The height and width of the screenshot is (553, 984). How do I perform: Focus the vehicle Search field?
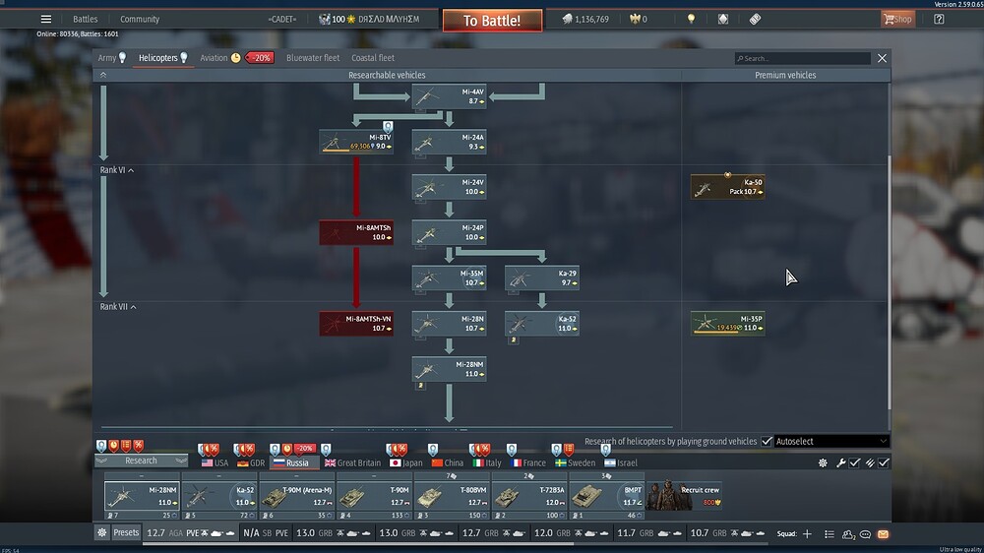802,58
